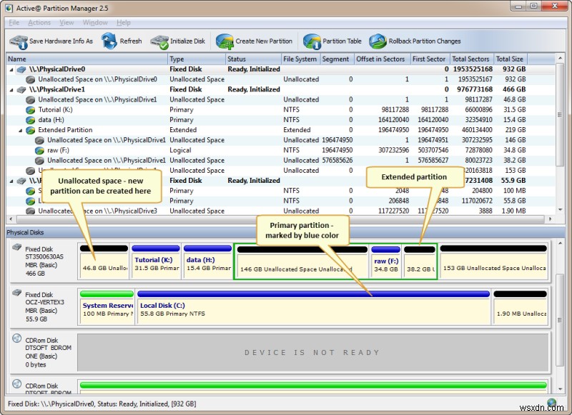Viewport: 572px width, 415px height.
Task: Click Create New Partition text button
Action: 264,41
